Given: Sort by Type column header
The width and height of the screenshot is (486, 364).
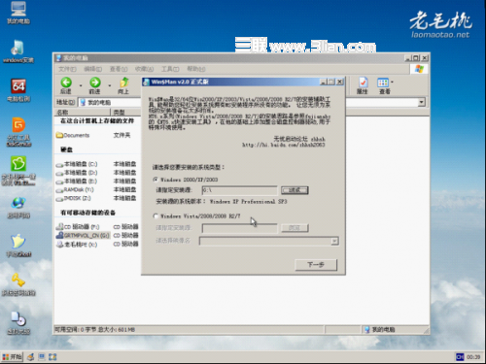Looking at the screenshot, I should coord(126,113).
